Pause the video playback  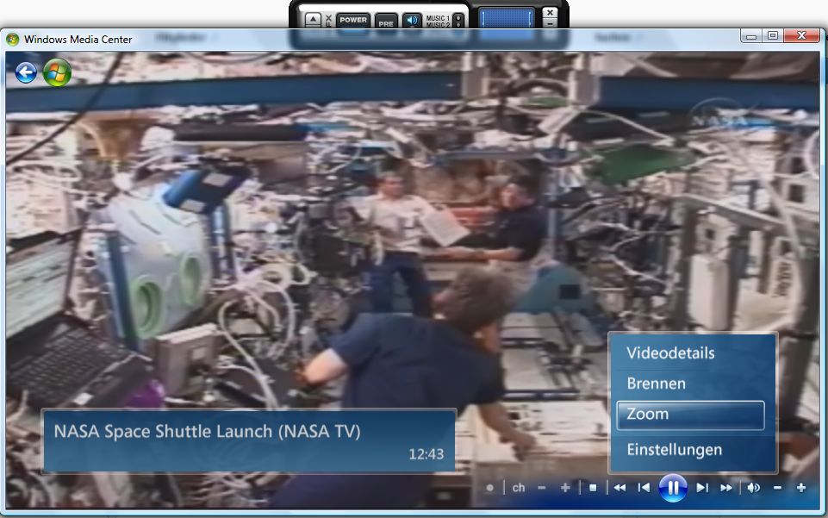tap(673, 487)
